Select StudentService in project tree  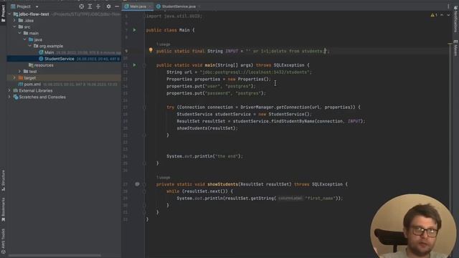(64, 59)
